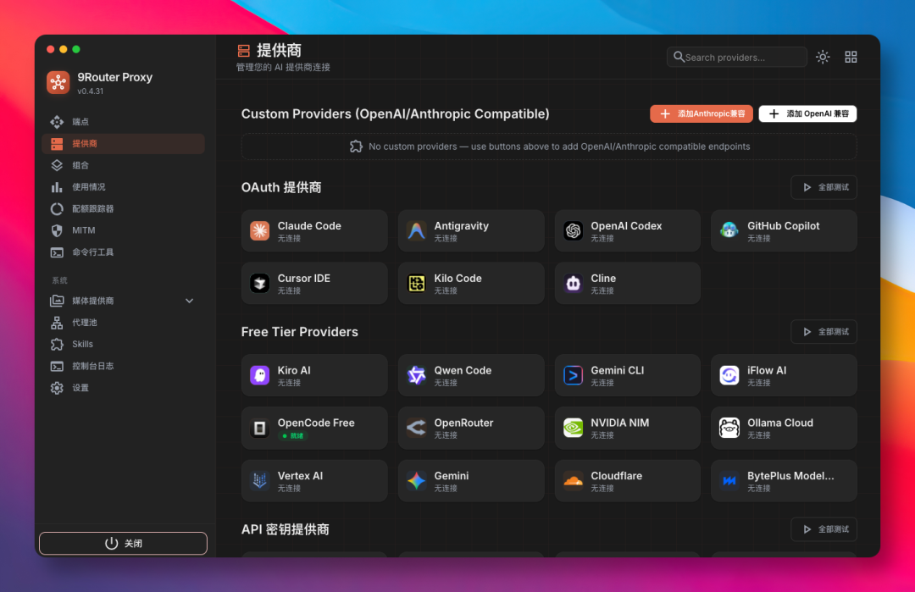This screenshot has width=915, height=592.
Task: Click the search magnifier icon
Action: coord(679,57)
